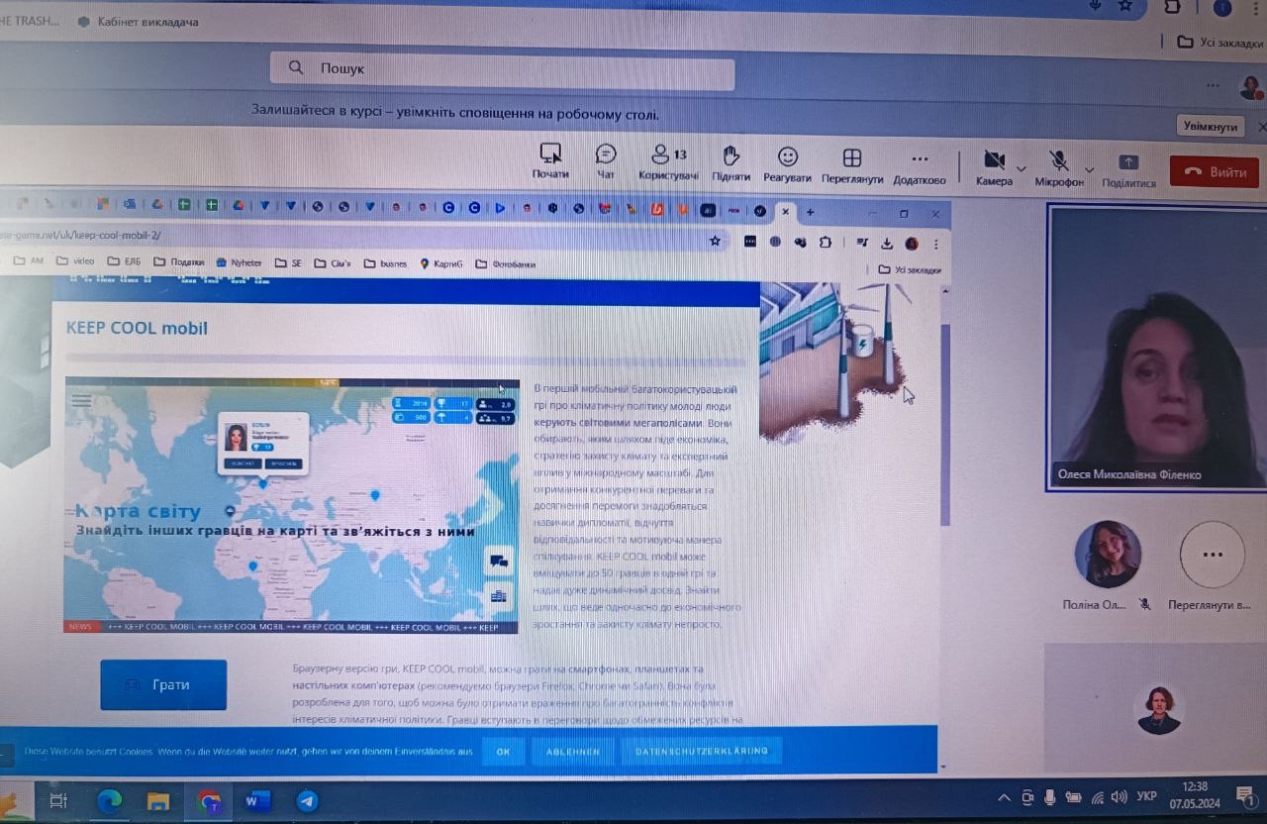Open a new tab in the shared browser
The image size is (1267, 824).
(x=810, y=212)
